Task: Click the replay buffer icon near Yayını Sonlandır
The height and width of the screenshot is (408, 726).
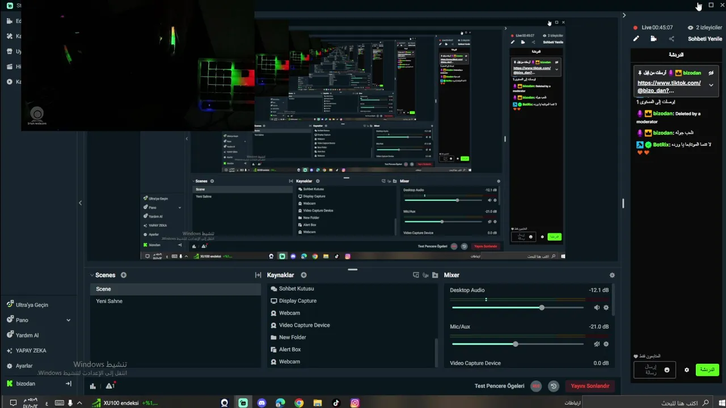Action: [x=554, y=386]
